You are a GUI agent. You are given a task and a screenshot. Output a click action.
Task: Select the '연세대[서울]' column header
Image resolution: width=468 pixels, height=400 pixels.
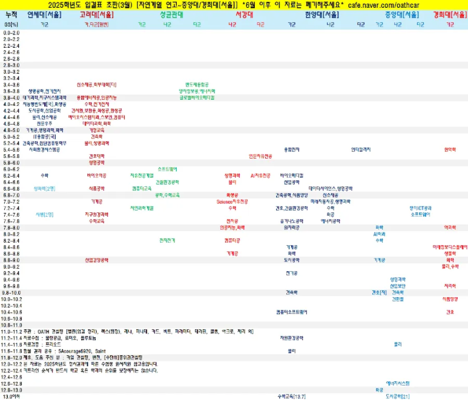44,15
